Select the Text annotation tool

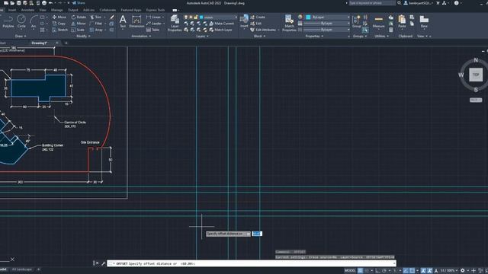(x=123, y=21)
